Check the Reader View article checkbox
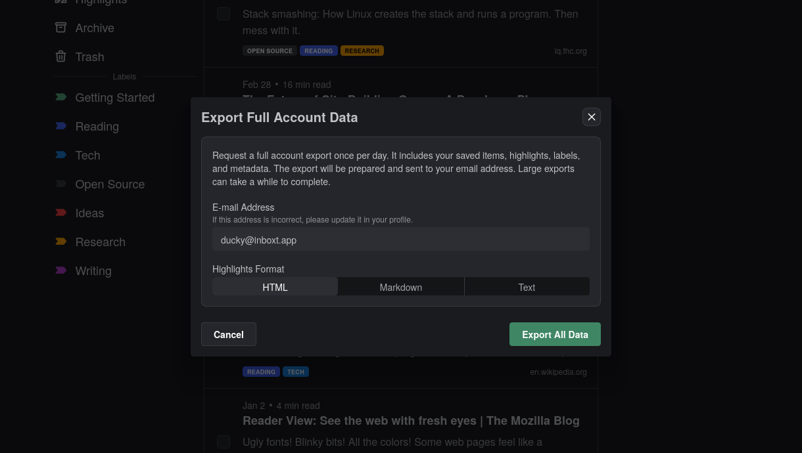The width and height of the screenshot is (802, 453). [x=224, y=442]
